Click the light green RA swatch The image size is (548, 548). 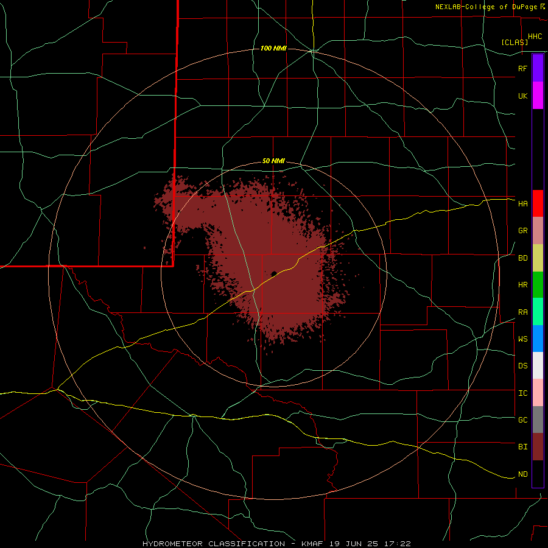538,312
